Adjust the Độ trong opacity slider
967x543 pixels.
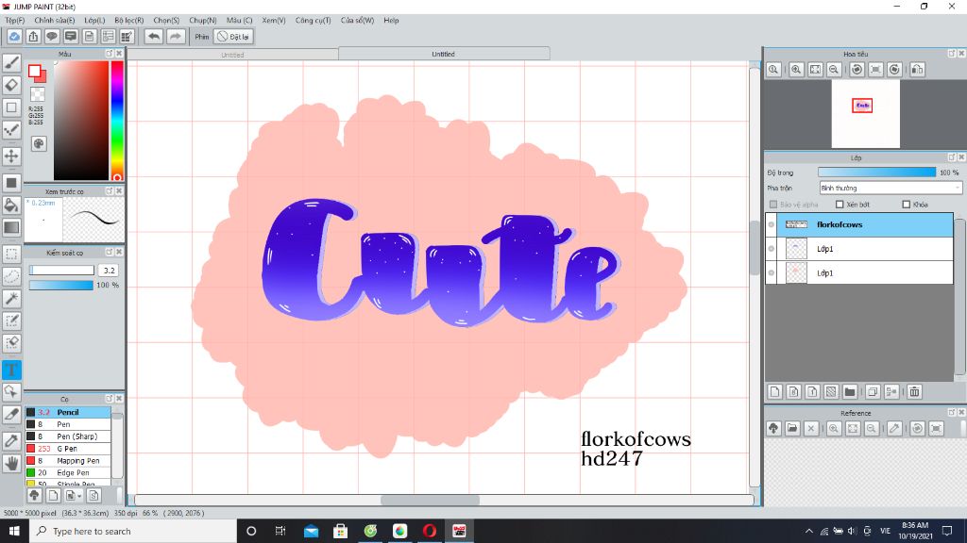coord(876,173)
